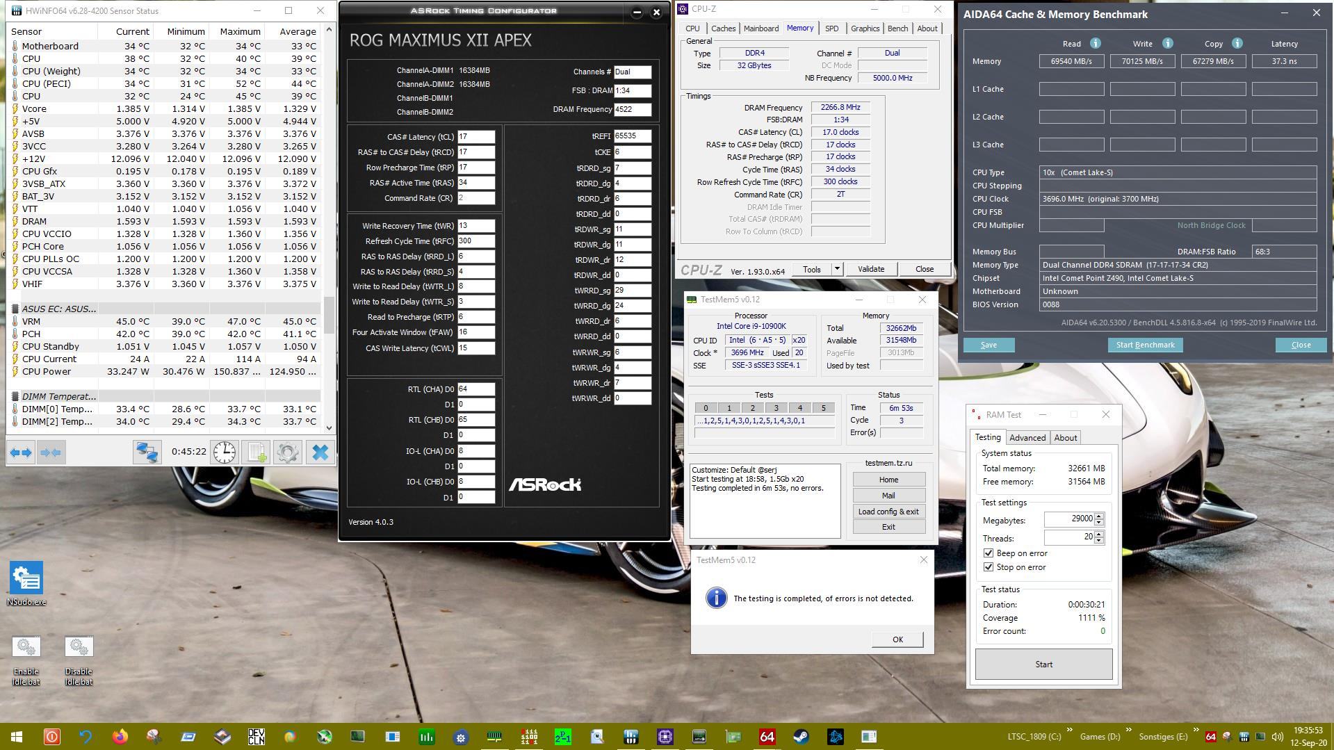Select Disable Idle.bat desktop icon
The image size is (1334, 750).
pos(79,661)
